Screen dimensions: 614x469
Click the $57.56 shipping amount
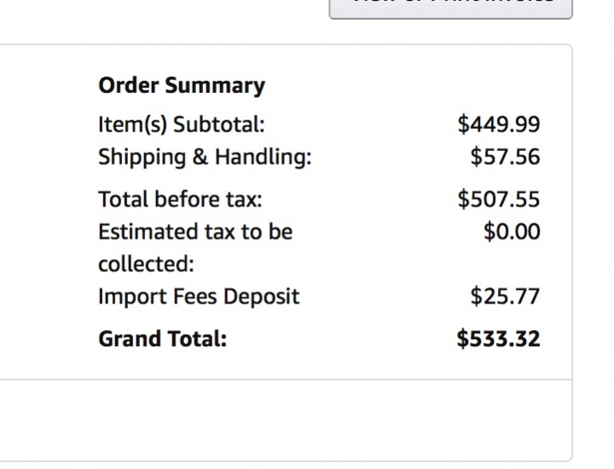[x=505, y=157]
